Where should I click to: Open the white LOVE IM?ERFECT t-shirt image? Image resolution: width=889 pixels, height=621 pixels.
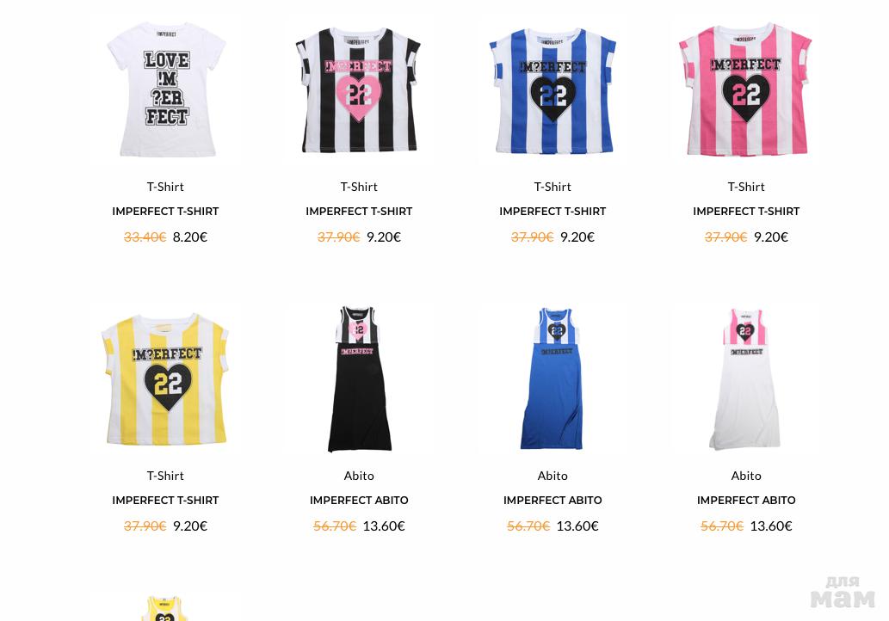[x=166, y=89]
